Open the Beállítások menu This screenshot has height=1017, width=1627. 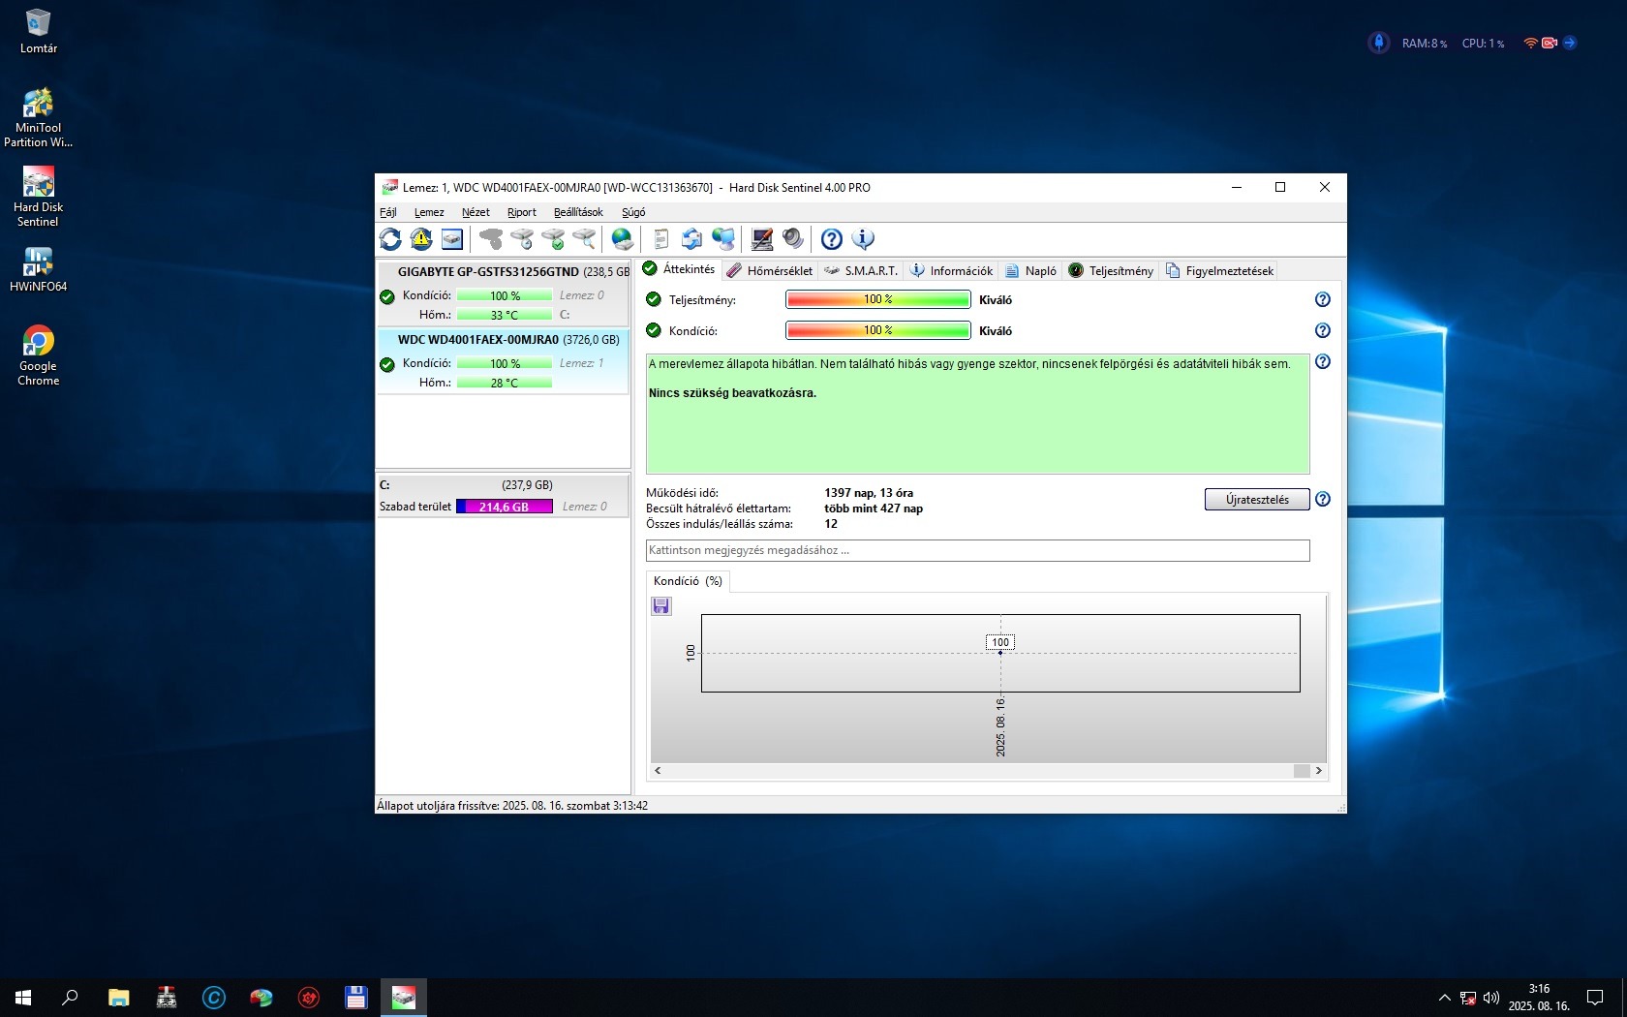click(x=577, y=212)
